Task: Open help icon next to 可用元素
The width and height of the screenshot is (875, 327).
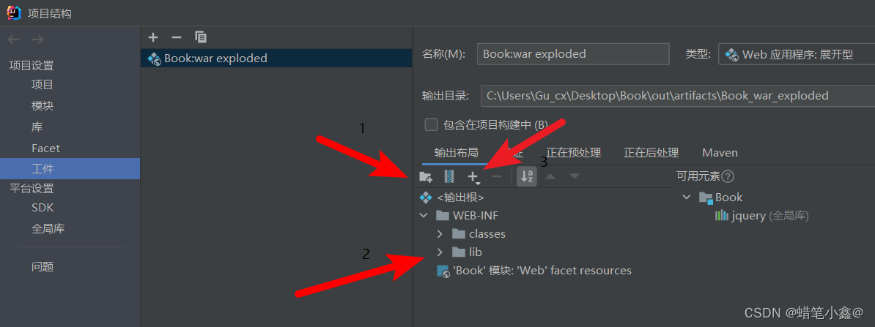Action: click(x=727, y=176)
